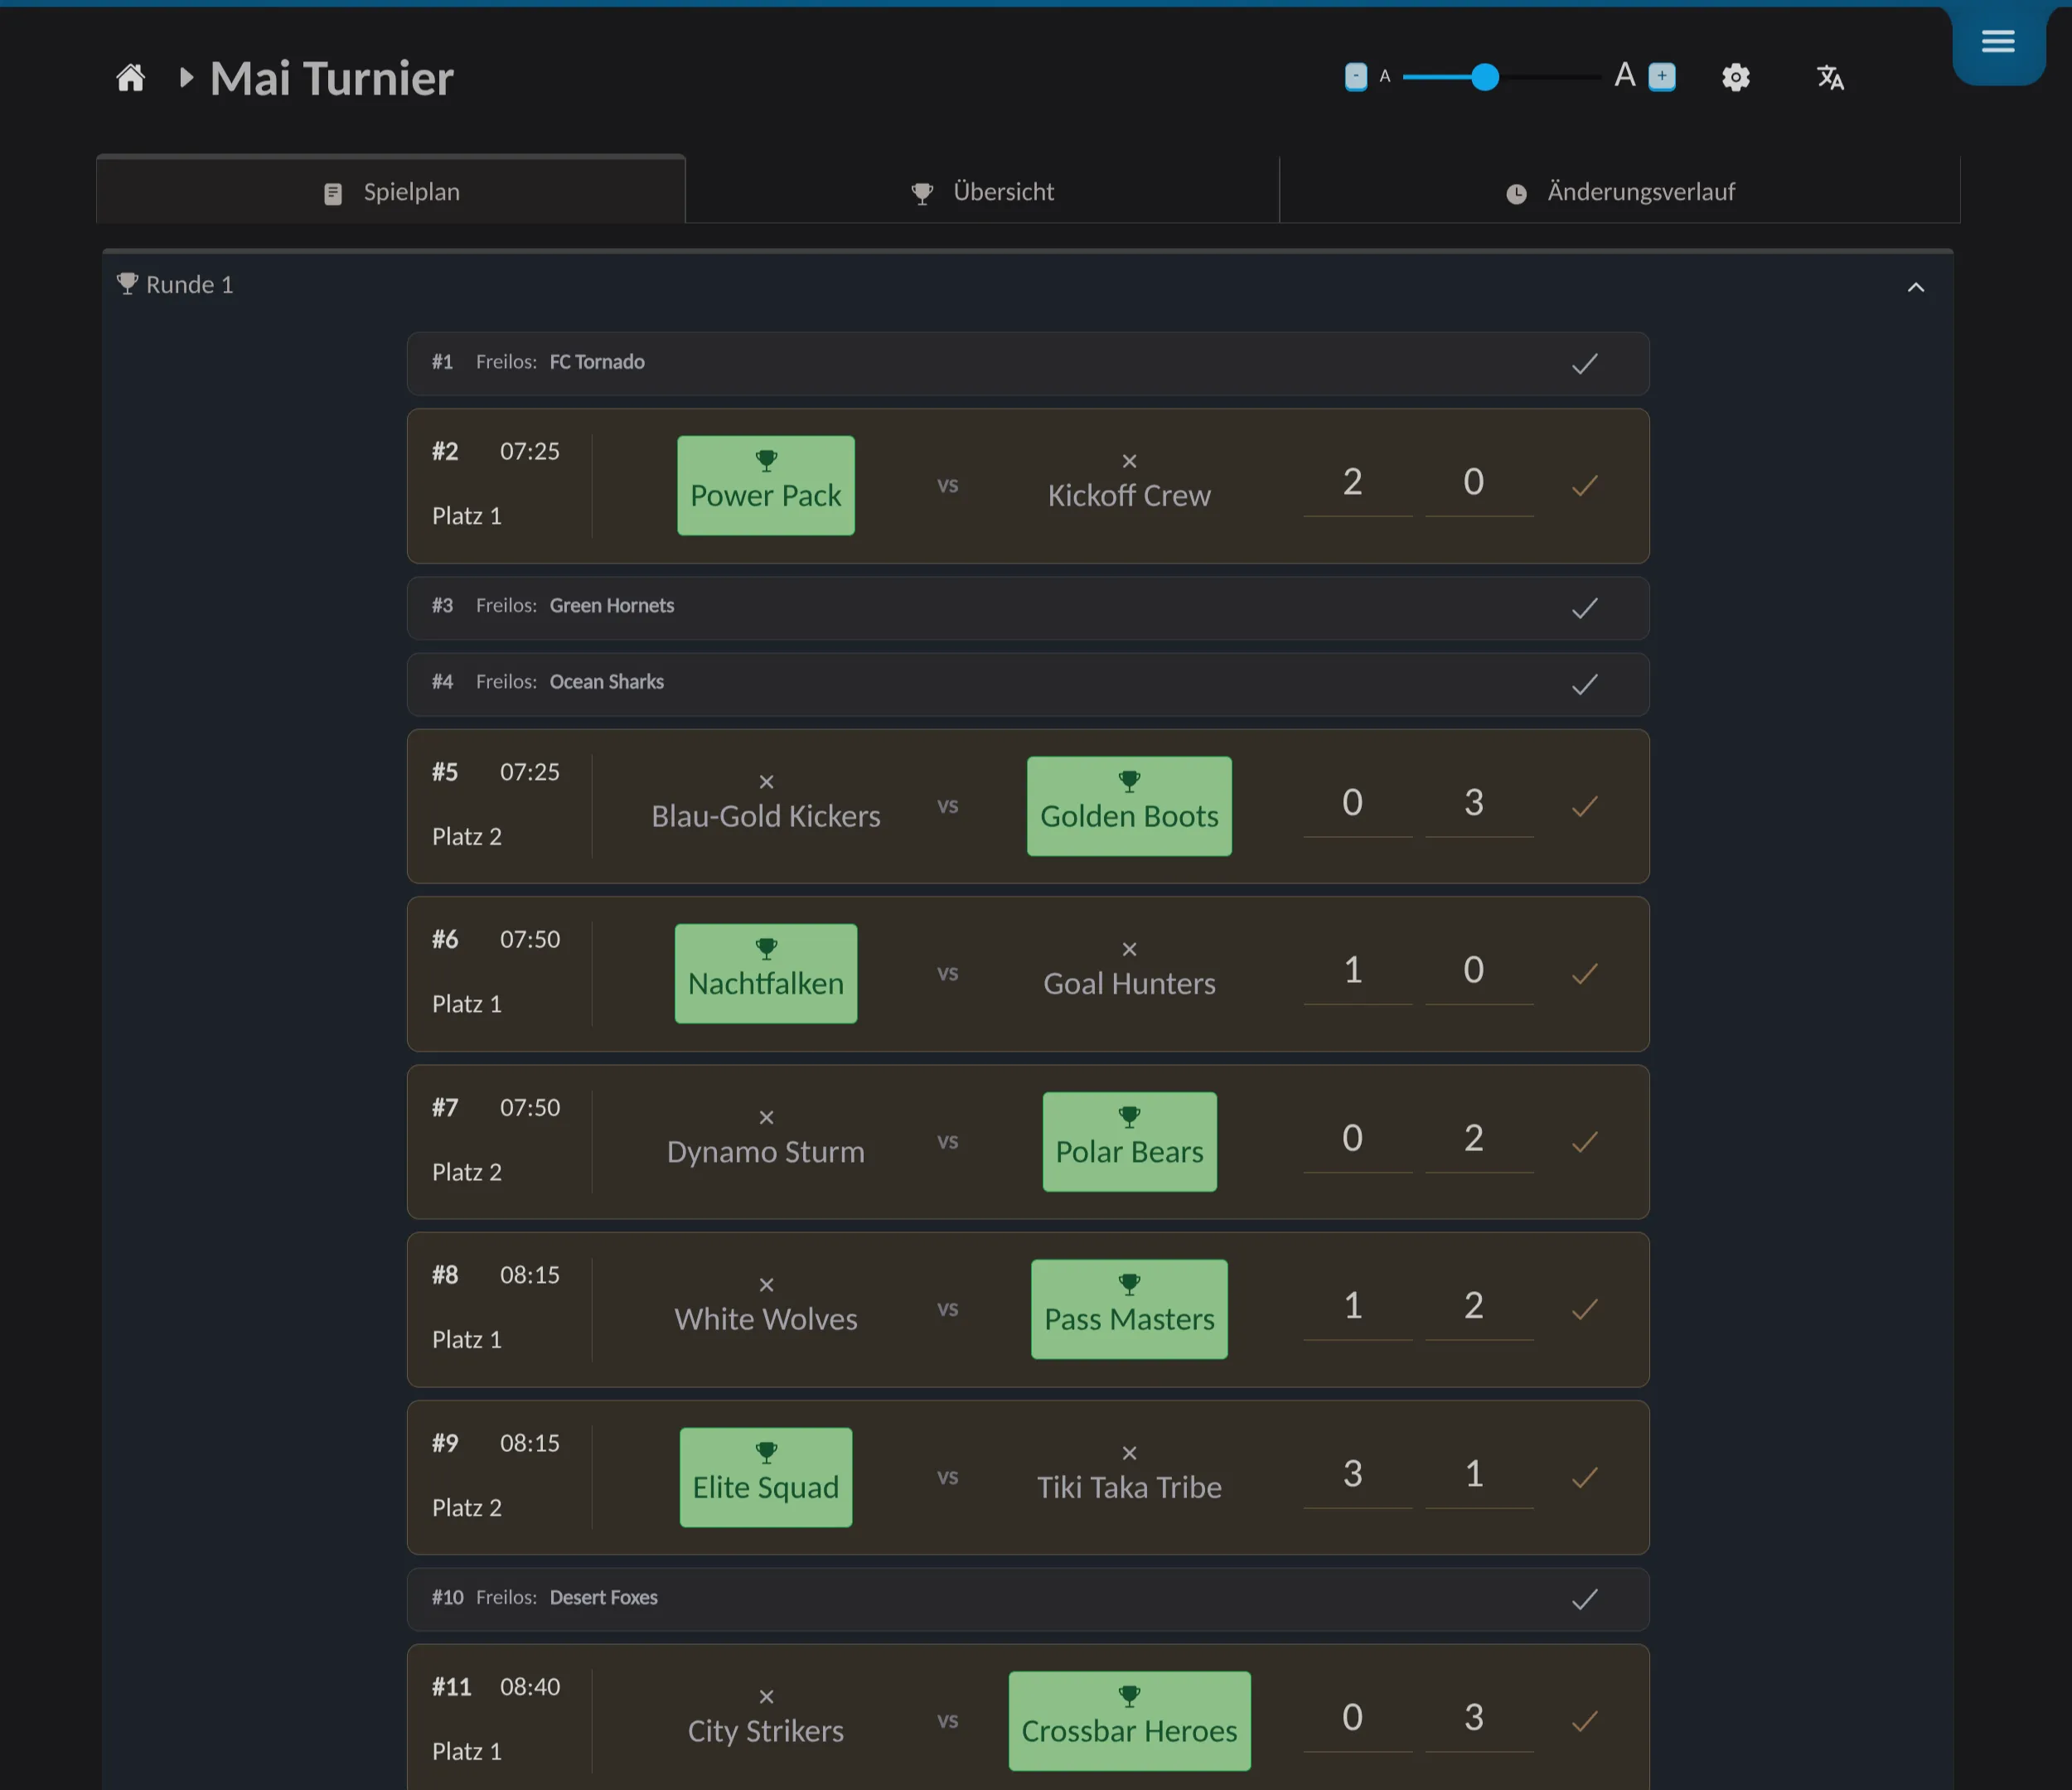Toggle checkmark for match #6 Nachtfalken

(1585, 974)
